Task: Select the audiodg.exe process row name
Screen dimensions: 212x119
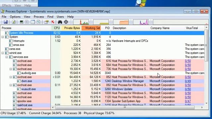Action: coord(28,73)
